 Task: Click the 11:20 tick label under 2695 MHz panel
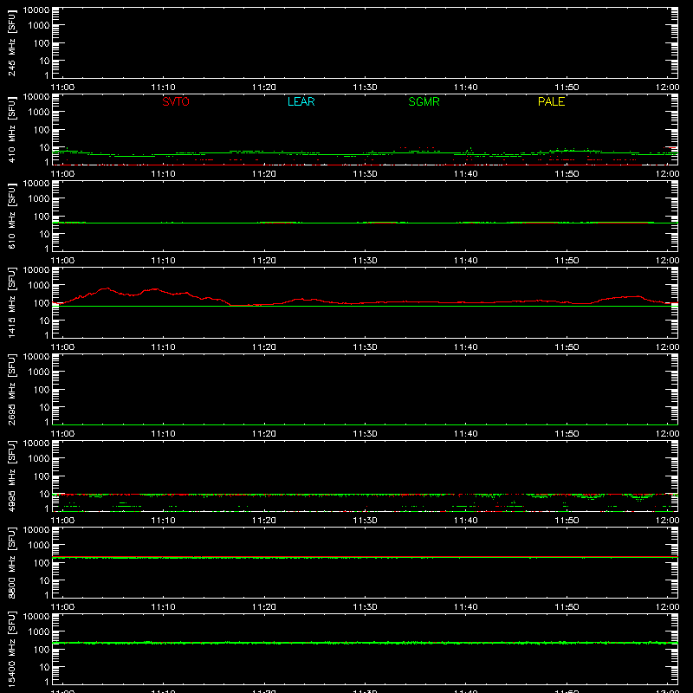pyautogui.click(x=264, y=434)
